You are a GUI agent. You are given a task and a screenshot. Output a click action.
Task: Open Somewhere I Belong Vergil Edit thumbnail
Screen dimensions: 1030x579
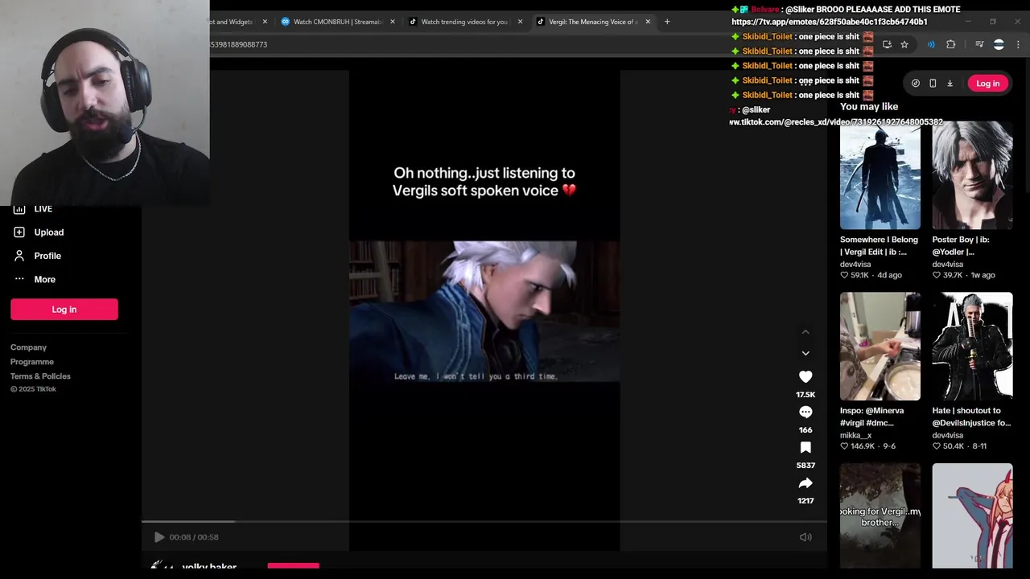(880, 175)
